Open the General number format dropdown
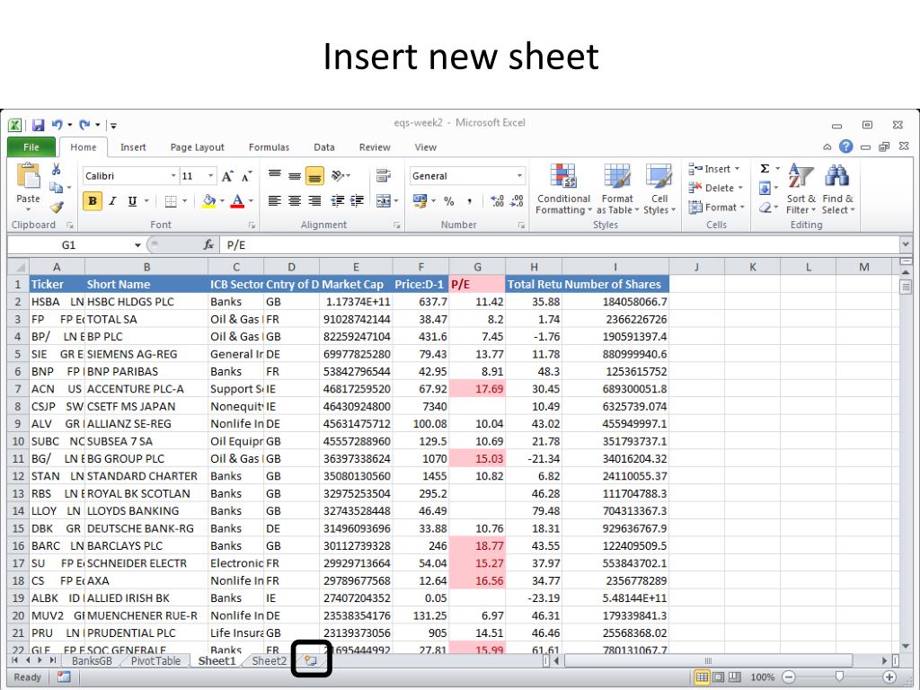920x690 pixels. point(519,176)
